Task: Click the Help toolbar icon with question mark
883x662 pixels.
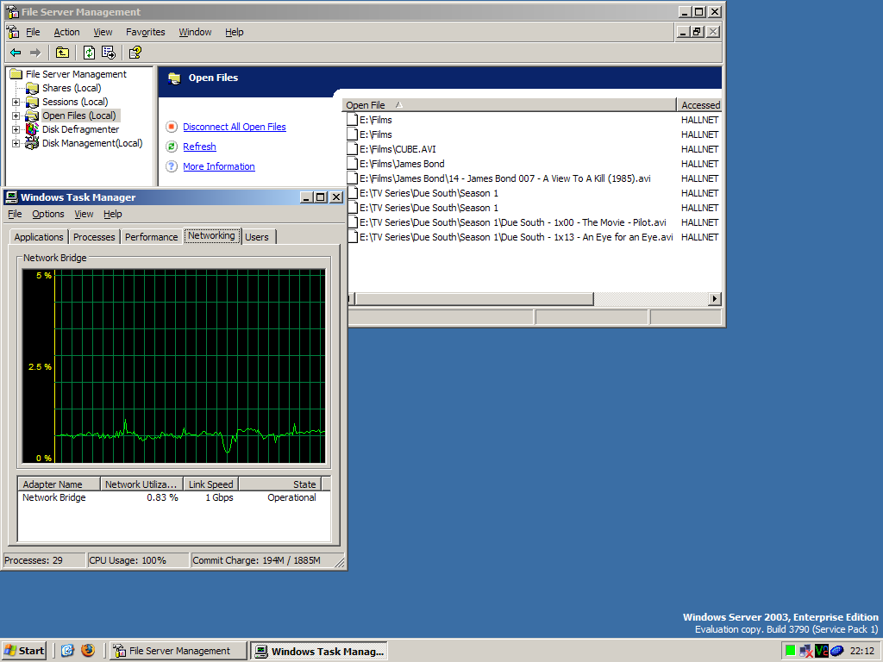Action: tap(135, 53)
